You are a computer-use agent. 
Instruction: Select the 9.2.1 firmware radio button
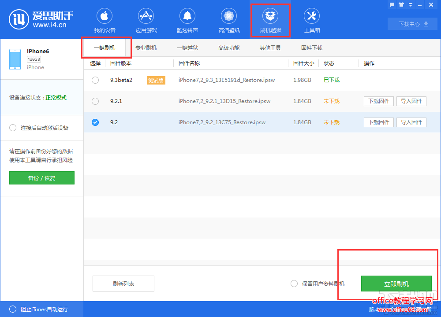tap(95, 101)
